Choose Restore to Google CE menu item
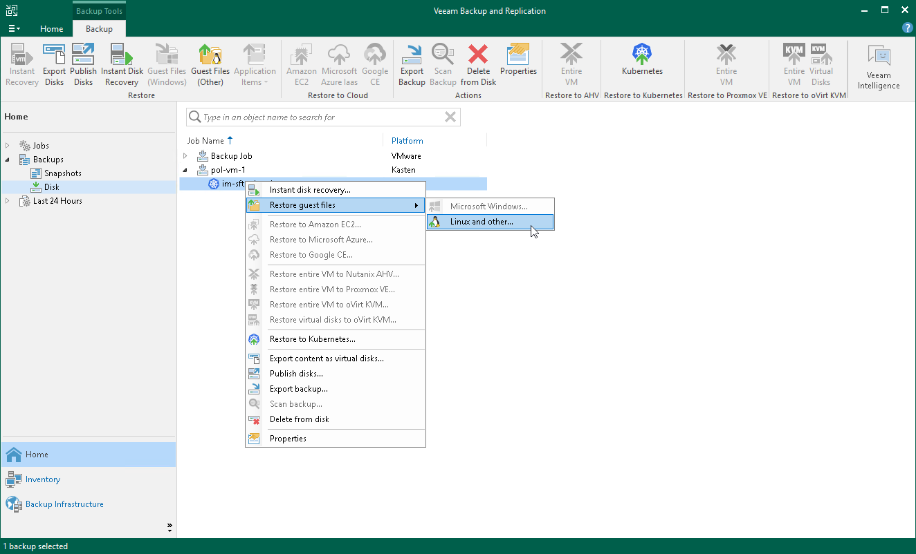The width and height of the screenshot is (916, 554). (x=336, y=255)
